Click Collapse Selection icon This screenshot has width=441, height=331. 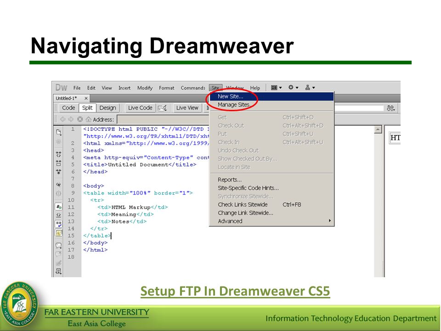point(58,163)
